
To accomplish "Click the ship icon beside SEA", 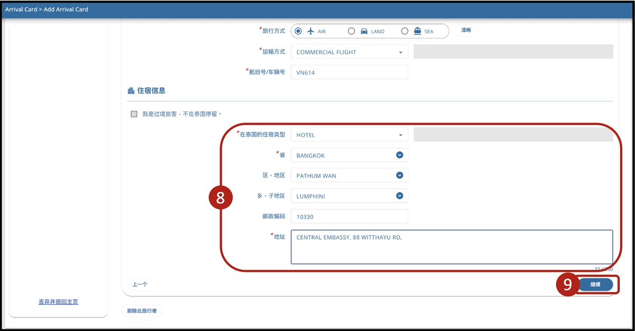I will tap(418, 31).
